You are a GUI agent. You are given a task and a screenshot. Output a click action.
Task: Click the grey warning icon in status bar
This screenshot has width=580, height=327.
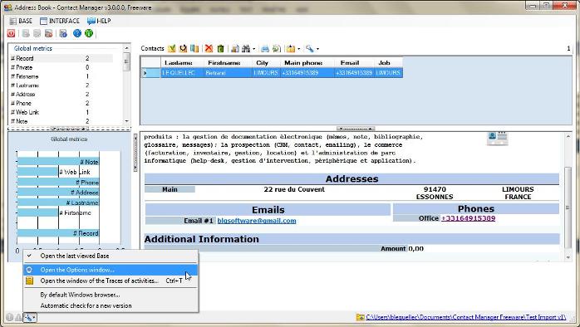coord(18,317)
